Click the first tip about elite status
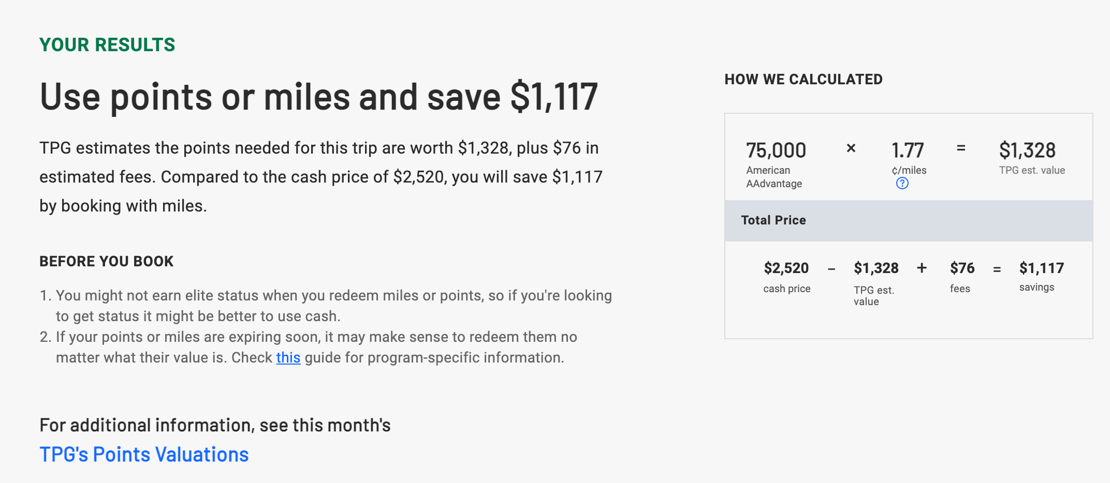This screenshot has width=1110, height=483. pos(333,306)
